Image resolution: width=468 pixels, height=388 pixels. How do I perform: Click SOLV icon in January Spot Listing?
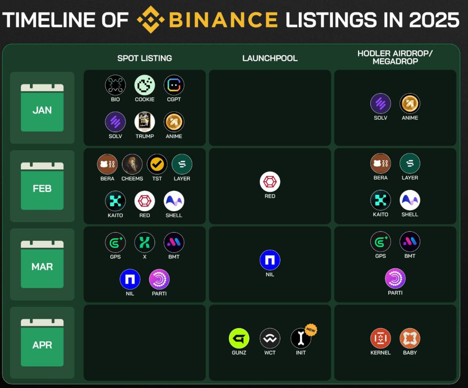[115, 122]
